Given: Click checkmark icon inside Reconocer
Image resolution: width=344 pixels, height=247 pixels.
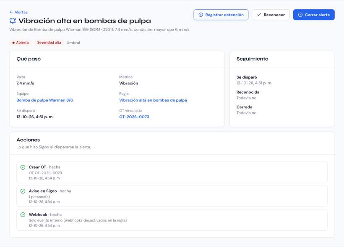Looking at the screenshot, I should (259, 15).
